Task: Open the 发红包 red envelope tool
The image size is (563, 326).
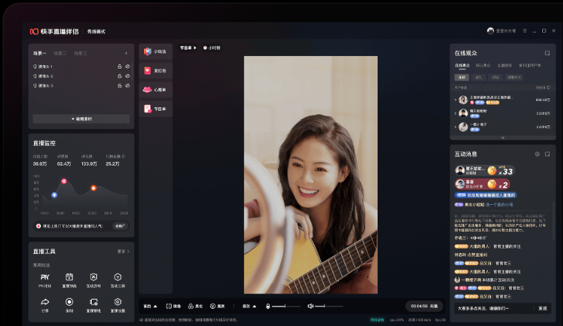Action: pyautogui.click(x=156, y=71)
